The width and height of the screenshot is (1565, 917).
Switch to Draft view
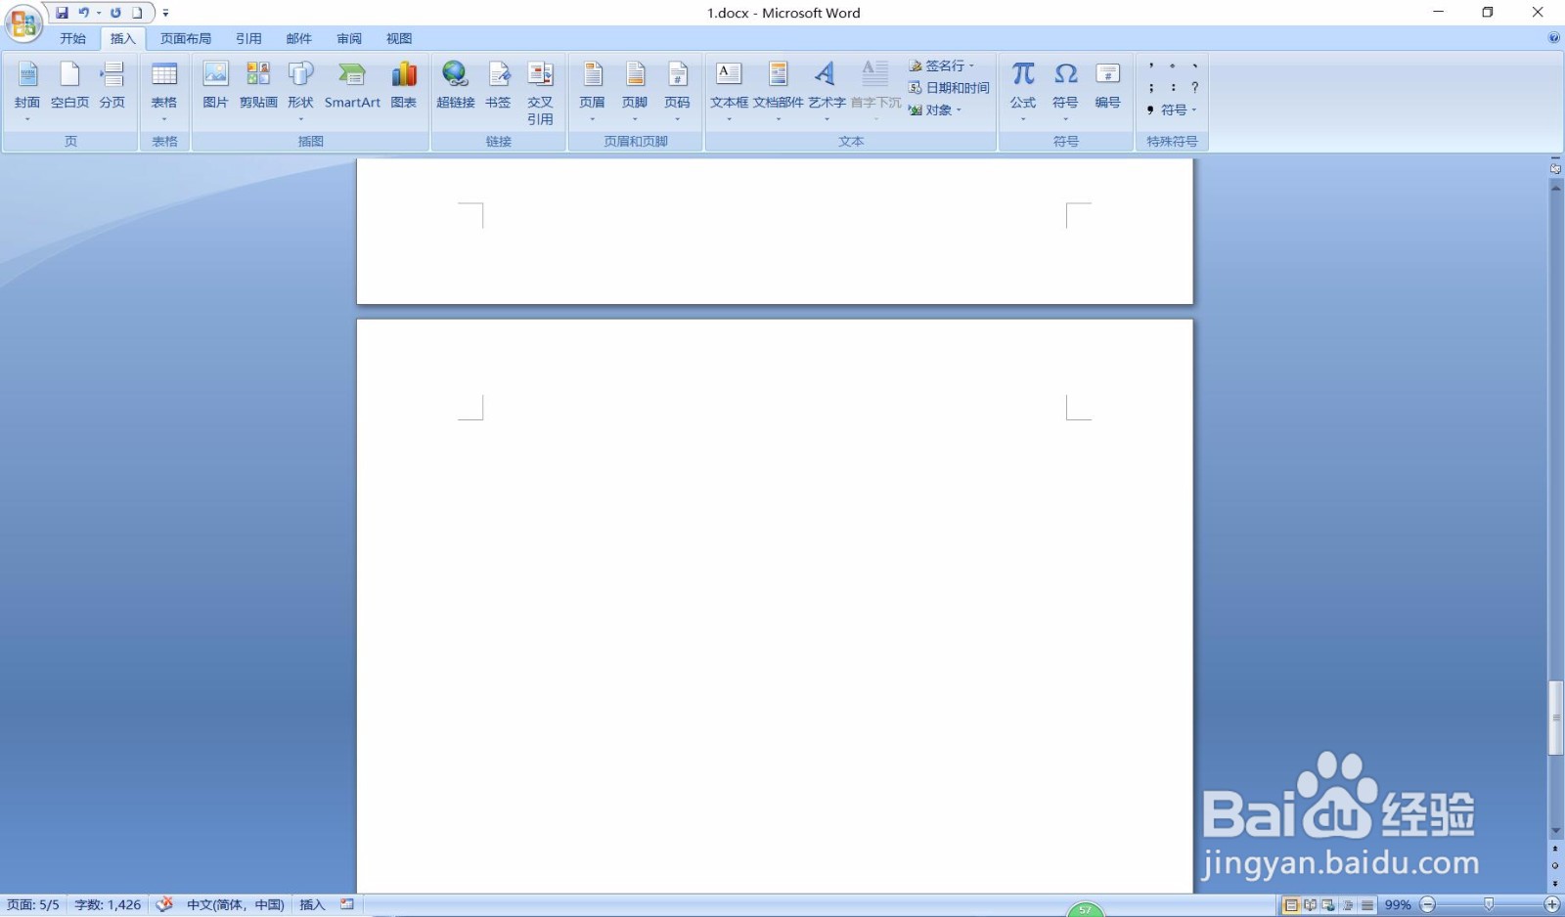click(1366, 905)
